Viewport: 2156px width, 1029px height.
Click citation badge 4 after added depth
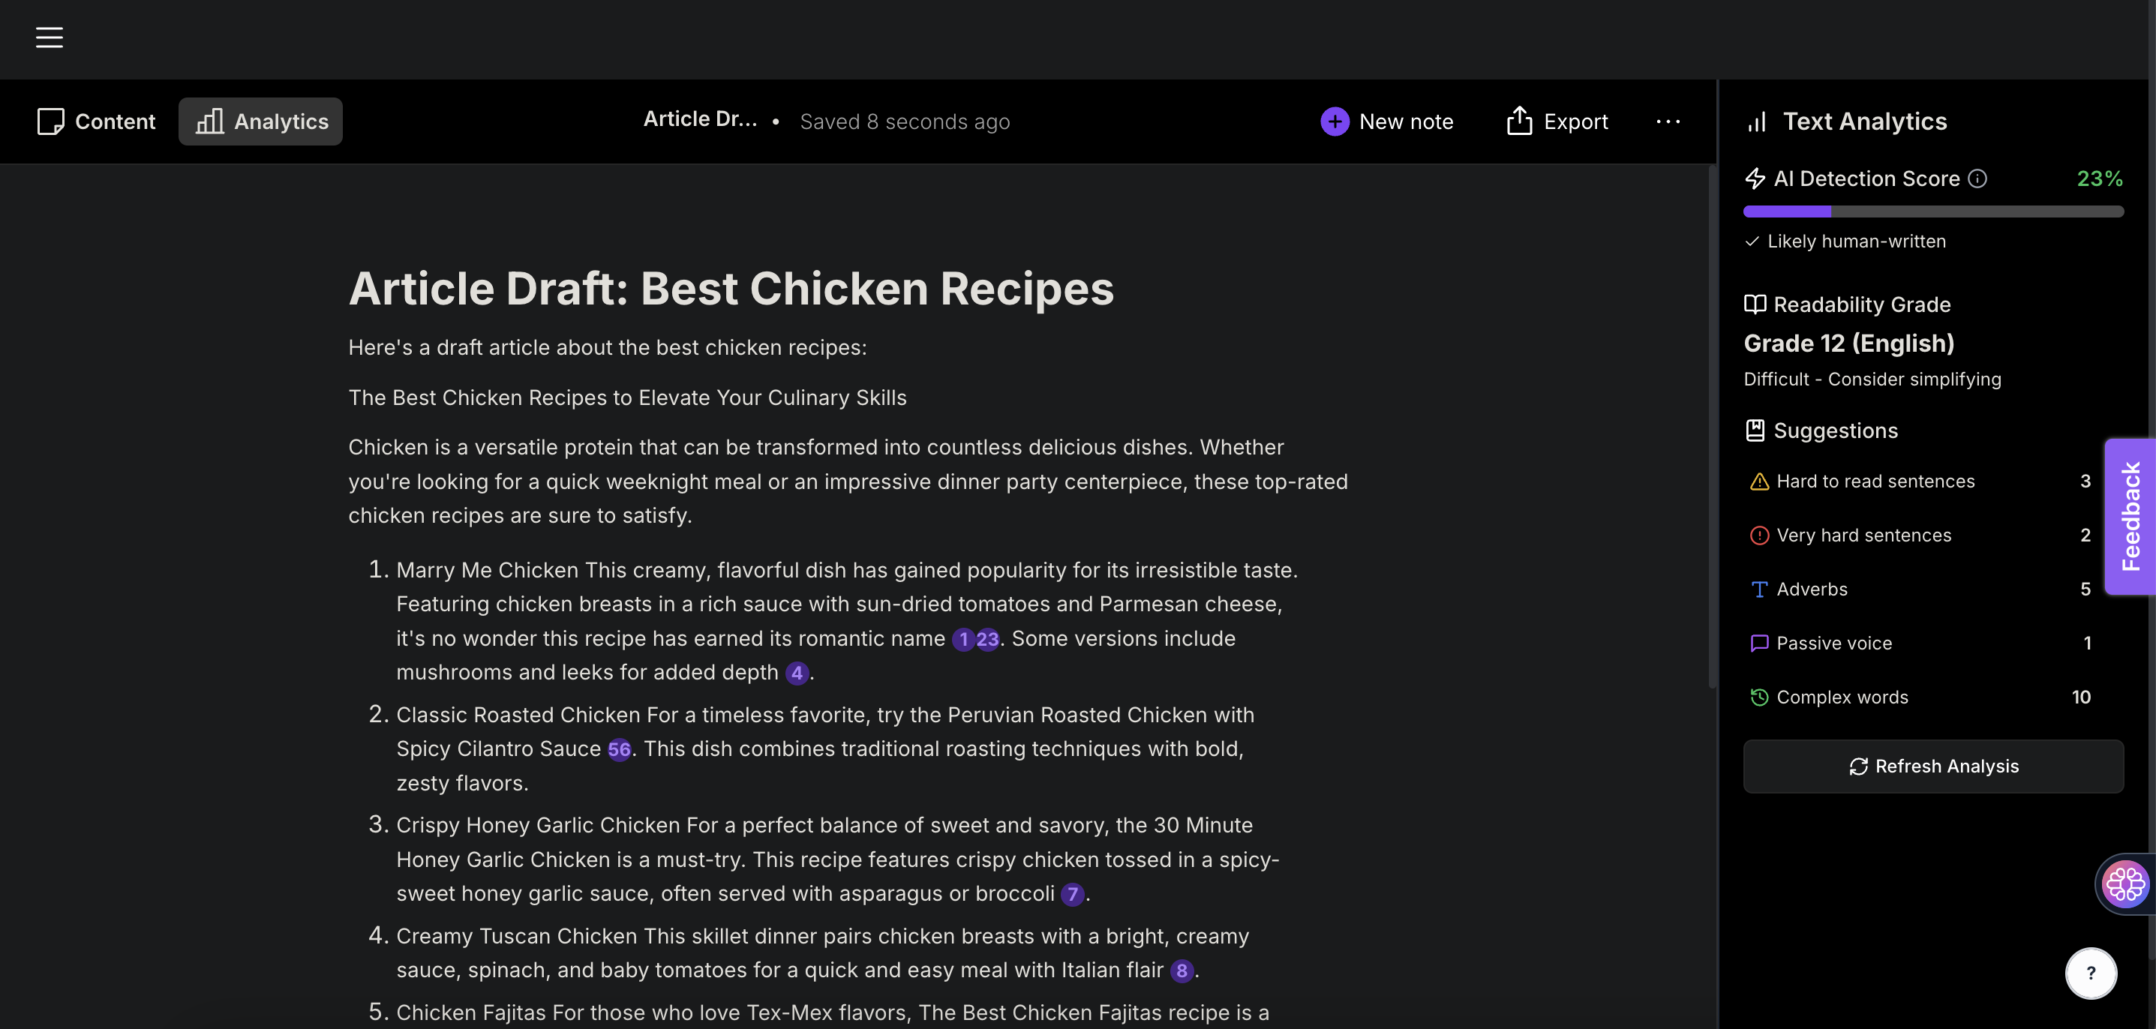point(796,673)
